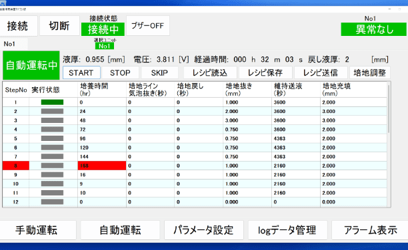Click the 接続 connect button

18,26
